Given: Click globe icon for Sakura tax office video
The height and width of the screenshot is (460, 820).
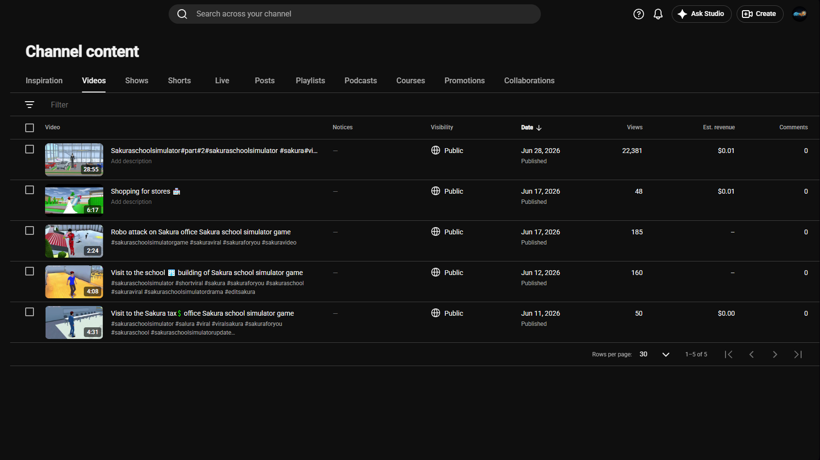Looking at the screenshot, I should (436, 313).
